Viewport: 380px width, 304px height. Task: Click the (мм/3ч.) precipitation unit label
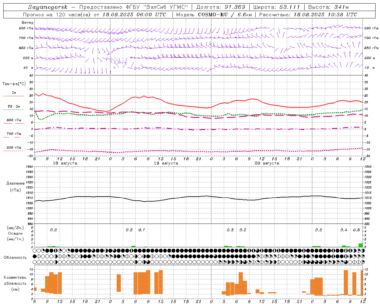tap(15, 228)
